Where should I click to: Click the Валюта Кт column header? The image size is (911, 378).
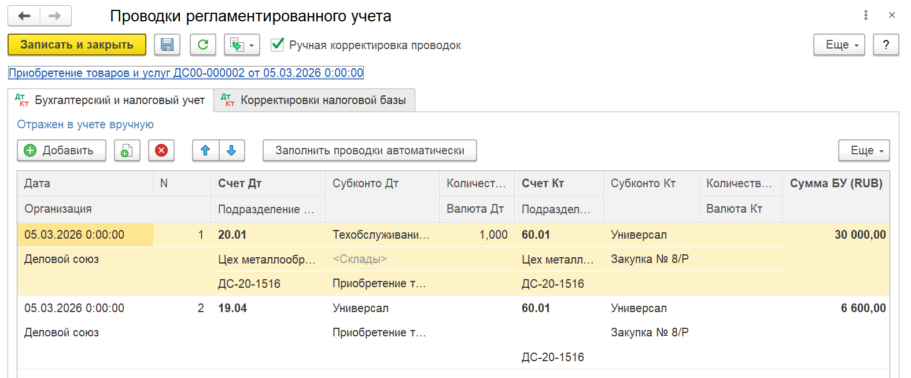[740, 209]
